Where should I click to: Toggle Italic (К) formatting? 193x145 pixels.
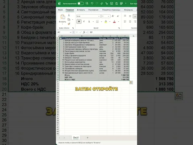(84, 21)
